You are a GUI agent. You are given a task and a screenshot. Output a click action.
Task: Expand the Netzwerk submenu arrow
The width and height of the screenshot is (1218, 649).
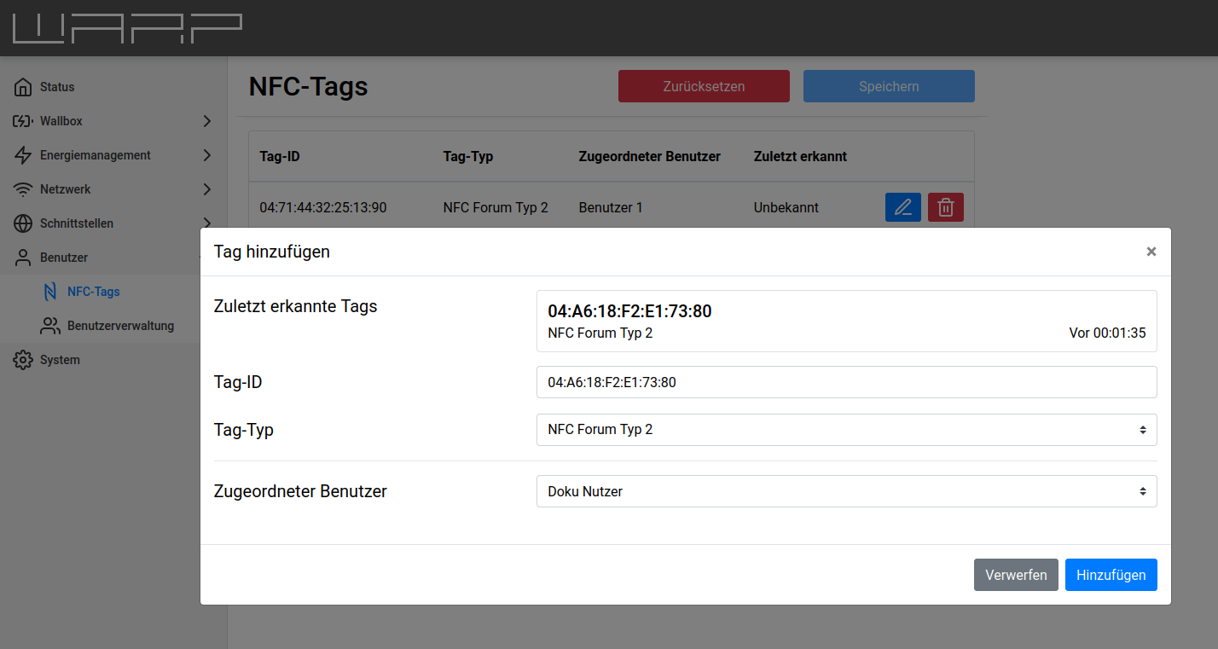[206, 189]
